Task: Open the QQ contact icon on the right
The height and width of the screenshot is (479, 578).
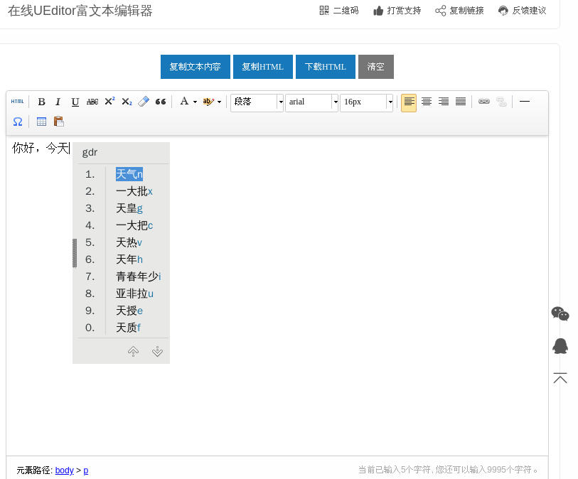Action: point(560,346)
